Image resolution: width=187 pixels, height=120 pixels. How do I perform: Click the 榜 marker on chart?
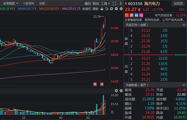[95, 84]
